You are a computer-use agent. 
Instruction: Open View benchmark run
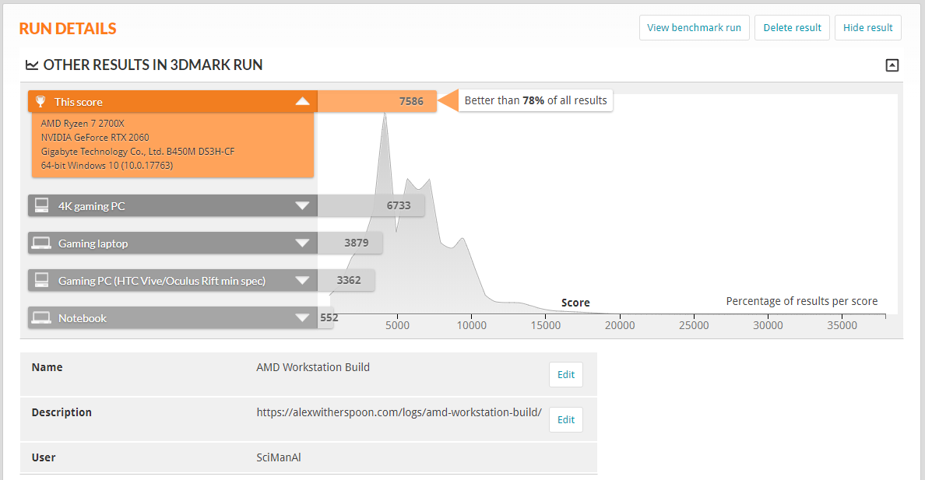(x=694, y=27)
